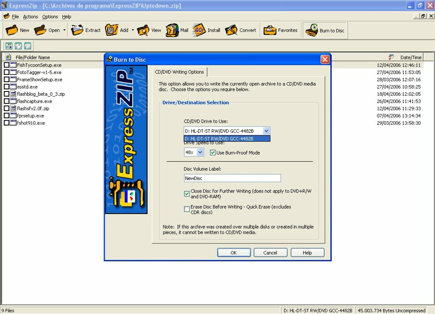This screenshot has width=435, height=314.
Task: Click the Add files toolbar icon
Action: [118, 29]
